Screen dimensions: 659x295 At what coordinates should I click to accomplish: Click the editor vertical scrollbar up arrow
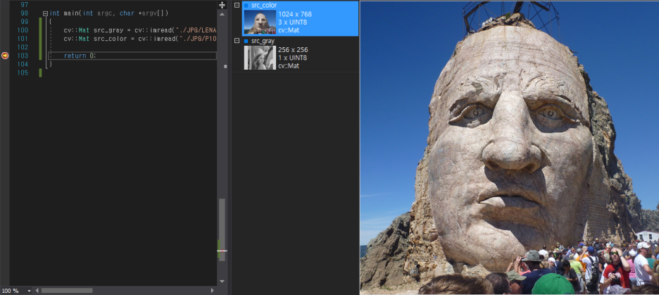click(x=222, y=14)
